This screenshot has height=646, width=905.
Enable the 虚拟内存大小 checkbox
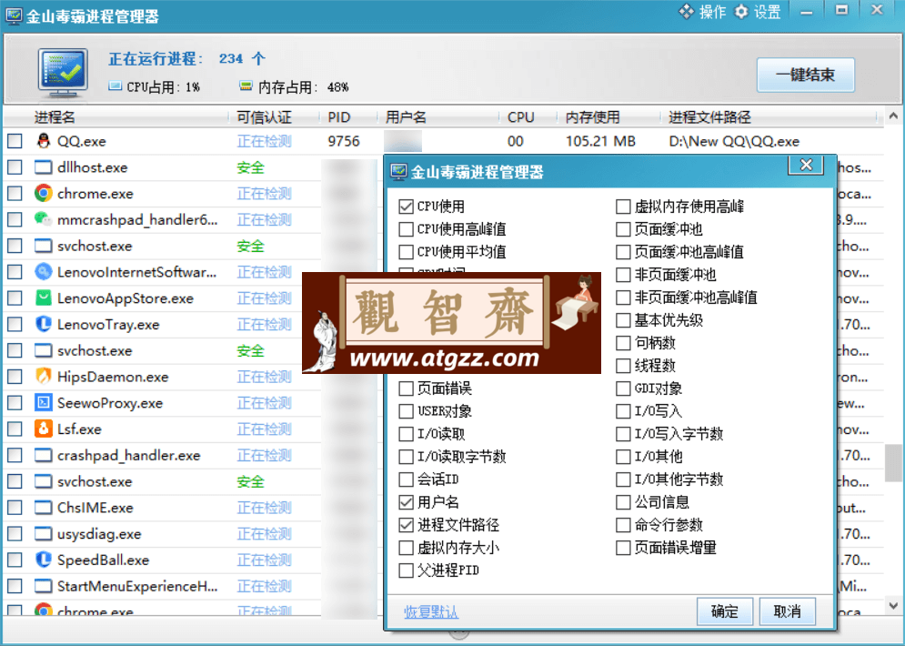407,548
